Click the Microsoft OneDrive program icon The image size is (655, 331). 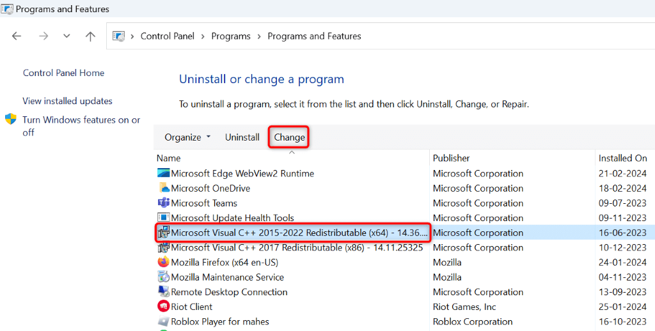click(x=163, y=189)
